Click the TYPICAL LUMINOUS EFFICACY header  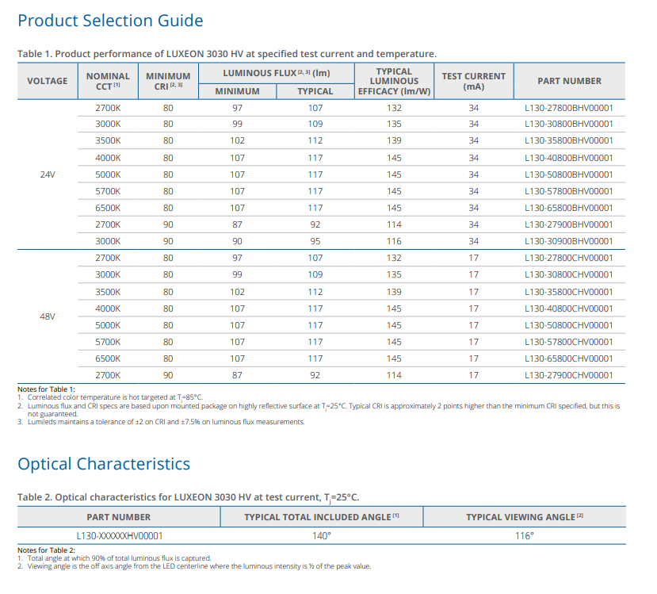pyautogui.click(x=394, y=81)
